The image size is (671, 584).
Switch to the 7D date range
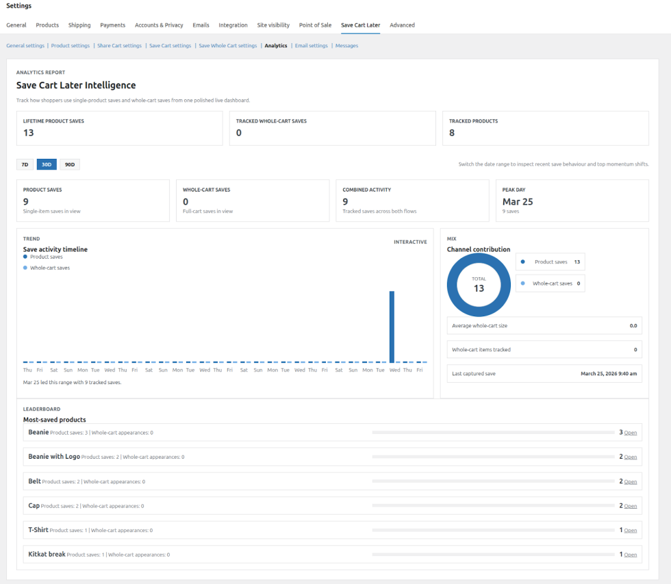pos(25,164)
